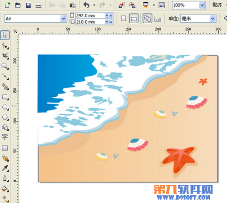Select the Interactive blend tool
The height and width of the screenshot is (203, 227).
point(5,158)
